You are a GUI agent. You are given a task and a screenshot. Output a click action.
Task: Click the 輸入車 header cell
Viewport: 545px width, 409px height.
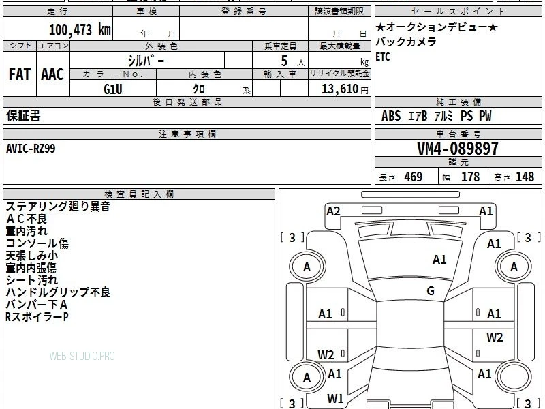pyautogui.click(x=280, y=74)
